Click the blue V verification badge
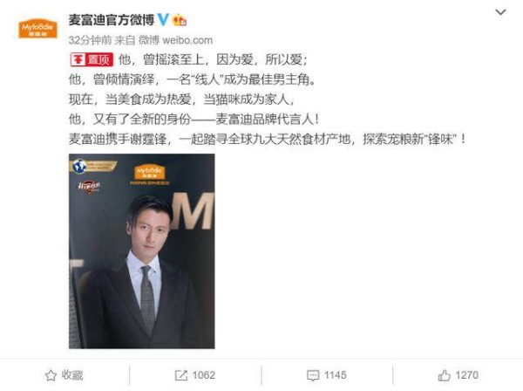The image size is (523, 391). point(163,19)
